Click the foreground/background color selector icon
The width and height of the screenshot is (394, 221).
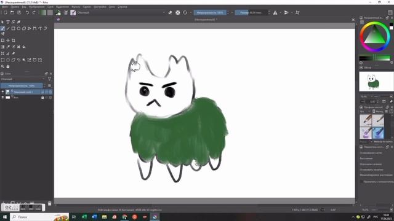point(58,12)
